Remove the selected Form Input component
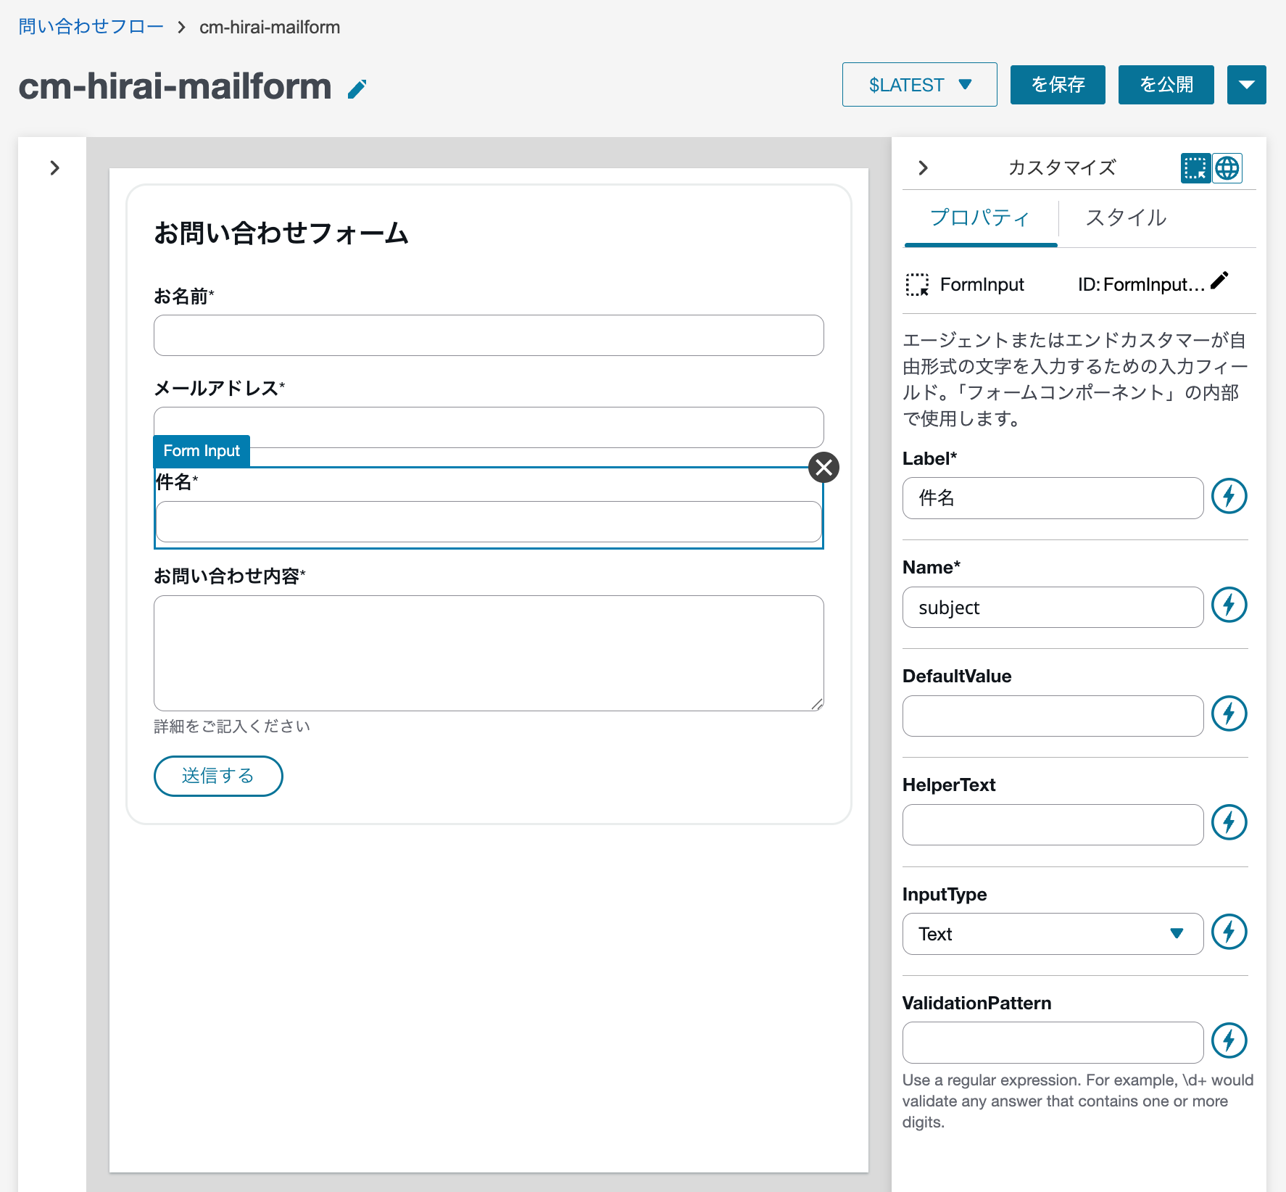The height and width of the screenshot is (1192, 1286). coord(824,468)
